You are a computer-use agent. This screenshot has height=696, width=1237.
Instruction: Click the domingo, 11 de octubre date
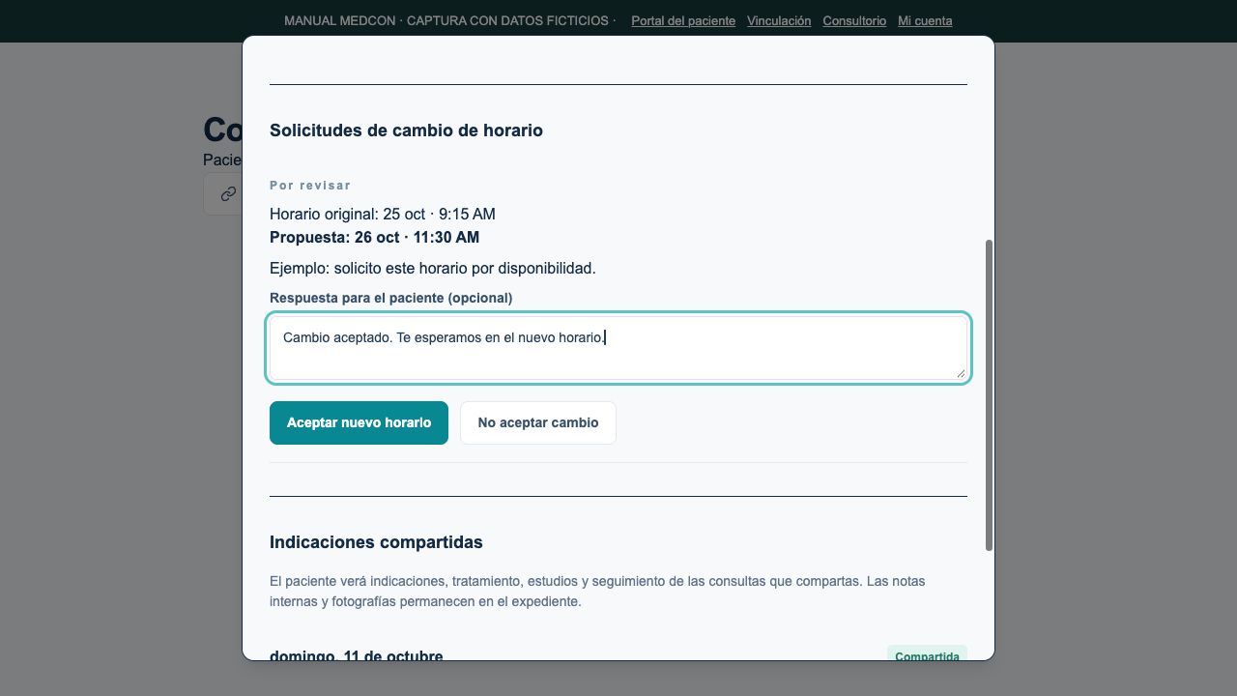click(357, 655)
